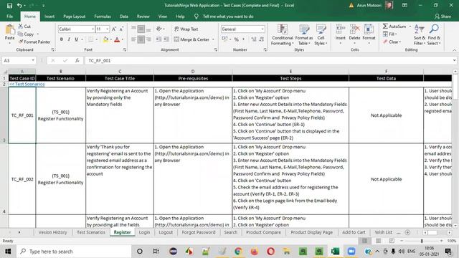Copy the selected cell
The image size is (459, 258).
click(26, 34)
